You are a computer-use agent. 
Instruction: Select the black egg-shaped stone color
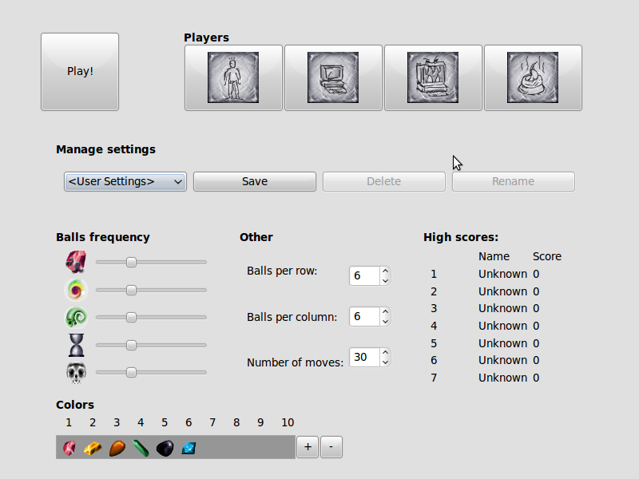pyautogui.click(x=165, y=448)
